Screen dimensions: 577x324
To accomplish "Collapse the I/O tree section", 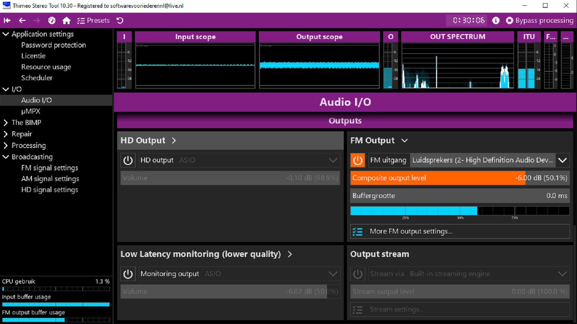I will (x=6, y=89).
